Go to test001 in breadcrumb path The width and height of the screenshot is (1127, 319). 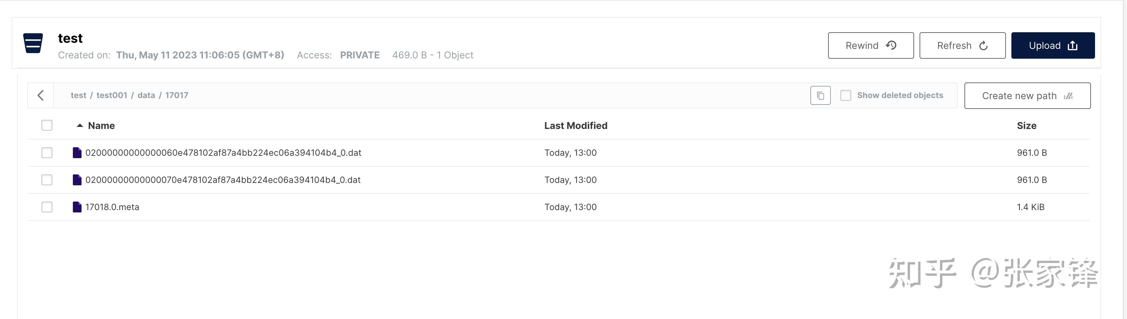click(112, 95)
